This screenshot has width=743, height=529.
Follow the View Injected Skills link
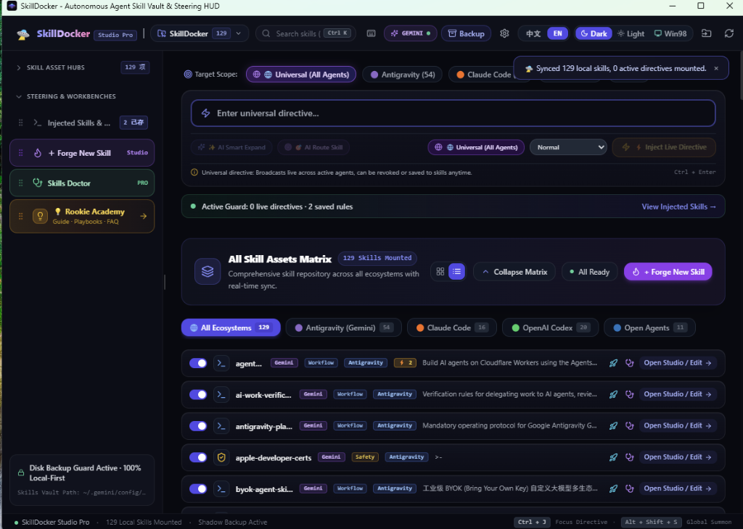pos(678,207)
